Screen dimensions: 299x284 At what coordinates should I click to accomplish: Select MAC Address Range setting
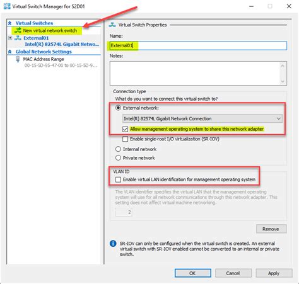44,59
